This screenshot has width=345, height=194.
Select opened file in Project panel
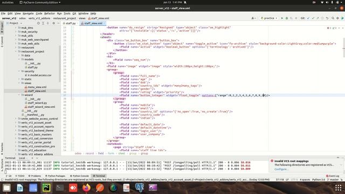[x=38, y=23]
